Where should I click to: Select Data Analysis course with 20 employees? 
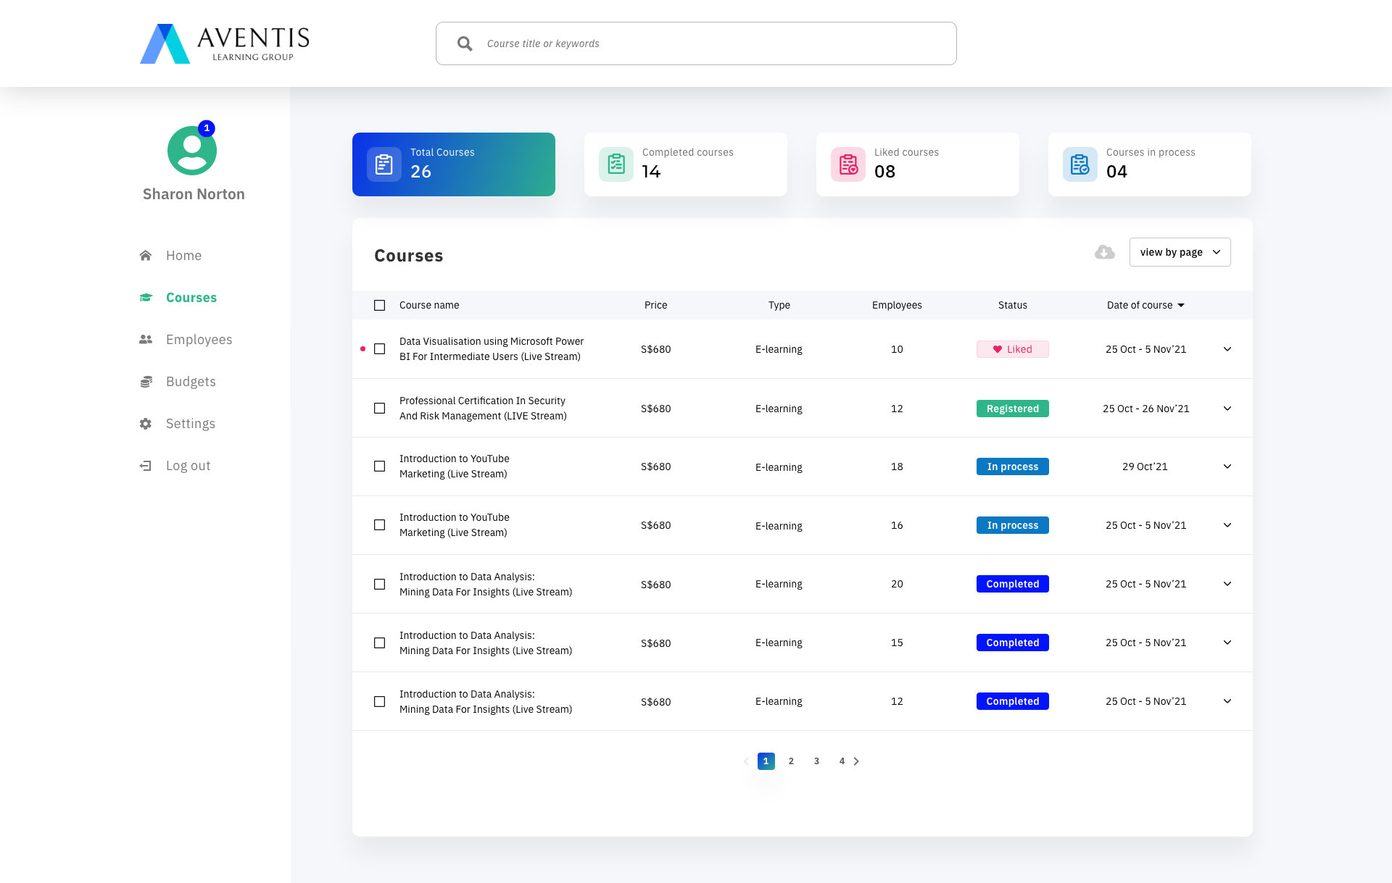click(379, 584)
